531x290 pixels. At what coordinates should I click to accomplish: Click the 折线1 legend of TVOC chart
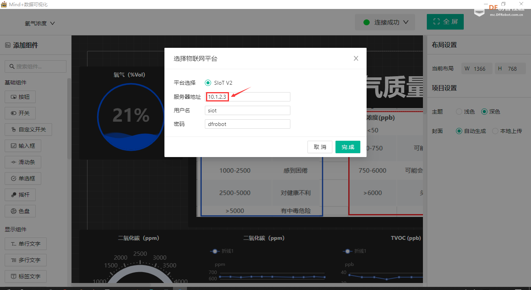354,251
